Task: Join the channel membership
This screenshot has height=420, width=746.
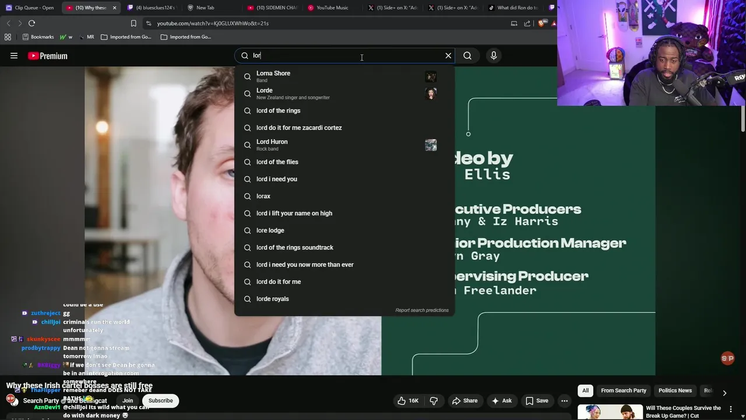Action: point(128,401)
